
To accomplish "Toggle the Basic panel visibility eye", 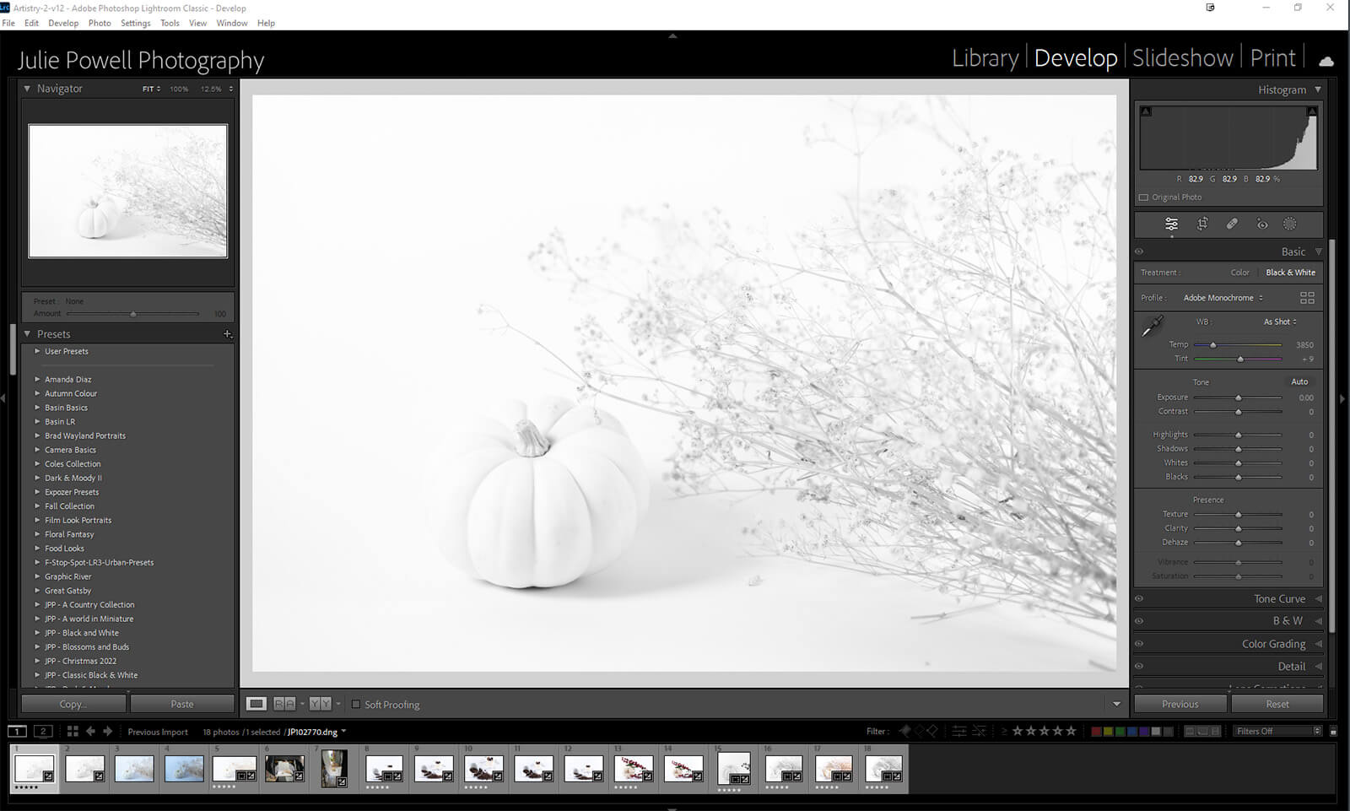I will (x=1139, y=251).
